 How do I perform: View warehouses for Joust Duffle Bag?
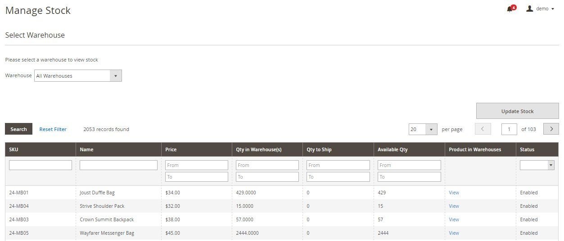click(454, 193)
